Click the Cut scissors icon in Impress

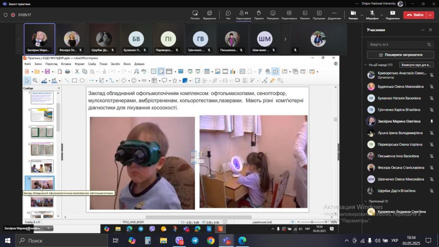coord(77,72)
